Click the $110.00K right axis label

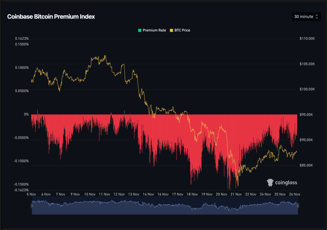[x=307, y=38]
